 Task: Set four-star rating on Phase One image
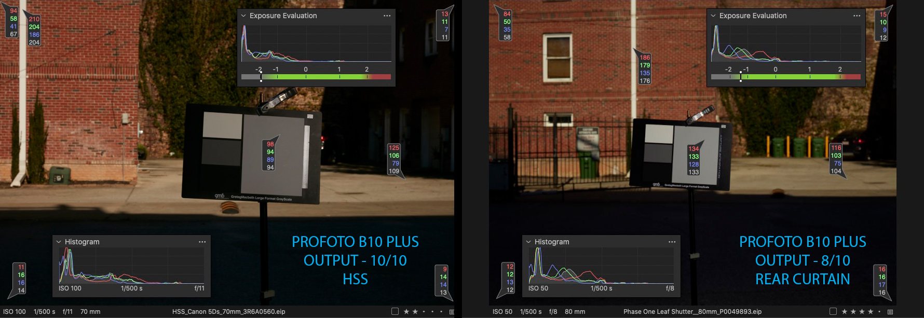[x=871, y=311]
